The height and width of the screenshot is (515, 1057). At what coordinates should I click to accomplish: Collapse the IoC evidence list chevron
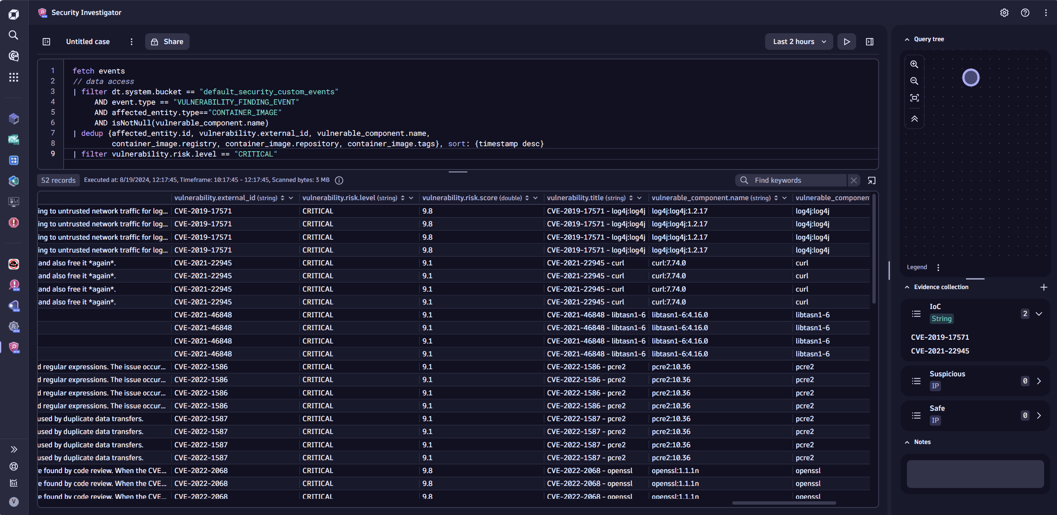[x=1039, y=314]
